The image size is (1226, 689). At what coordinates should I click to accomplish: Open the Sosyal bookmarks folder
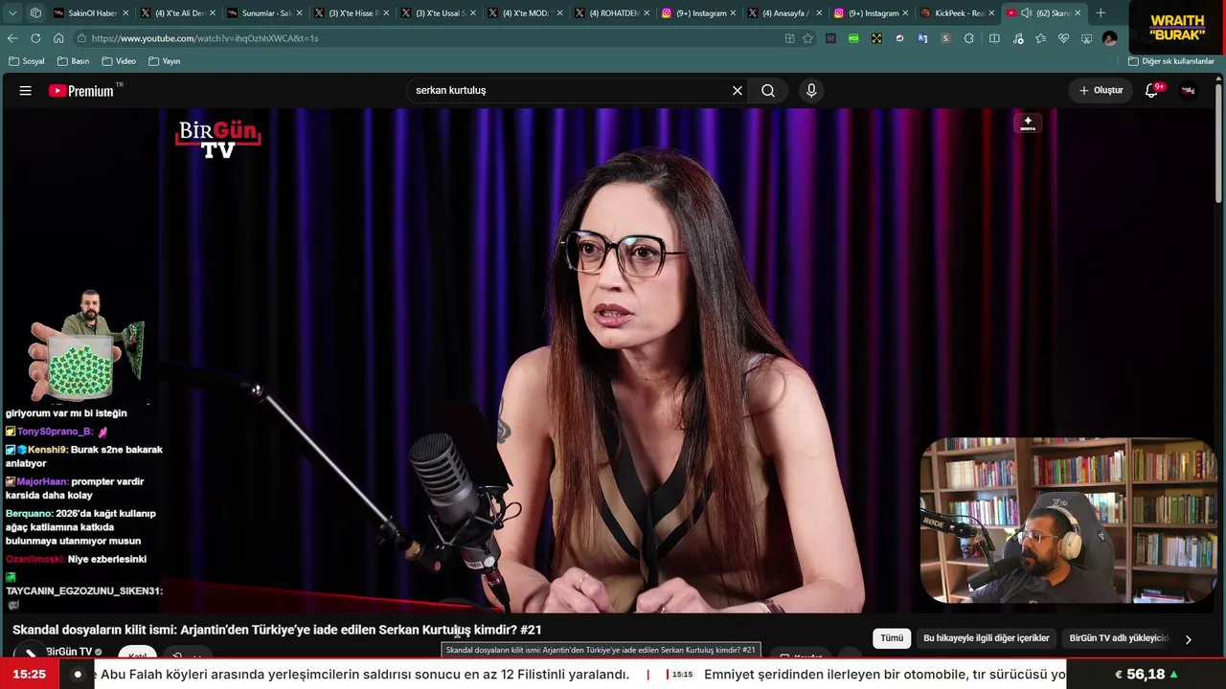pyautogui.click(x=27, y=61)
